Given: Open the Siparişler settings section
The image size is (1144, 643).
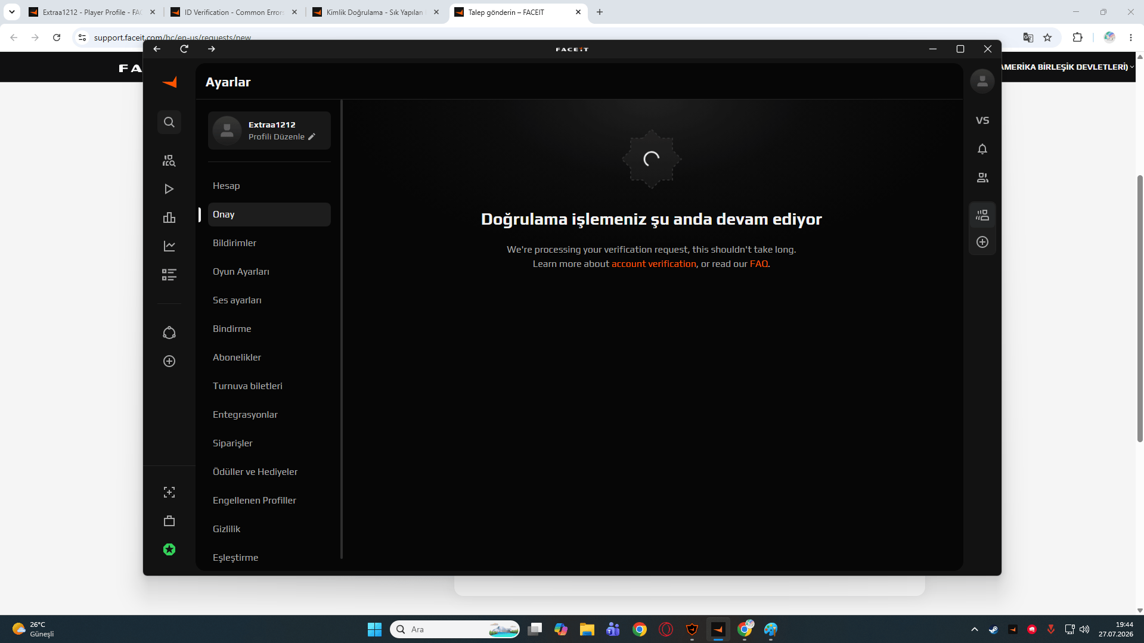Looking at the screenshot, I should pyautogui.click(x=269, y=443).
